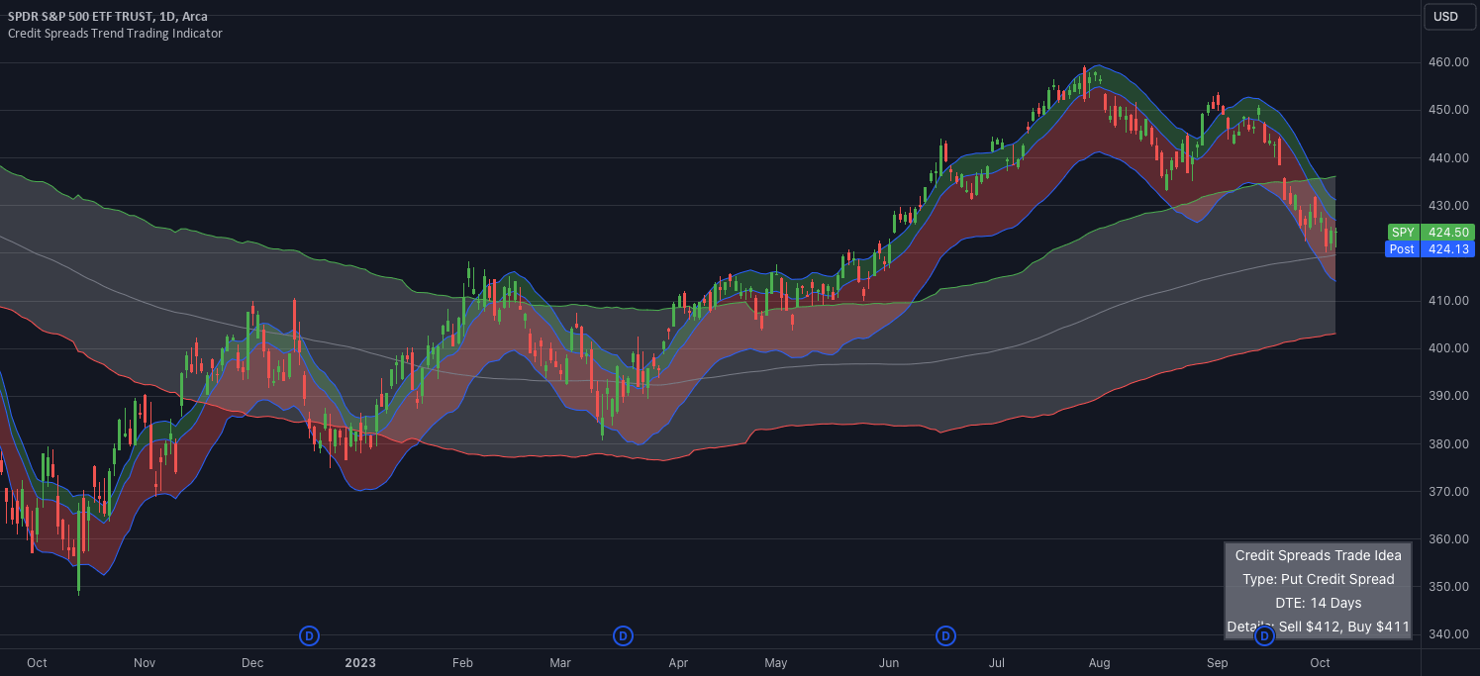The image size is (1480, 676).
Task: Select the Oct label on the time axis
Action: [x=1320, y=663]
